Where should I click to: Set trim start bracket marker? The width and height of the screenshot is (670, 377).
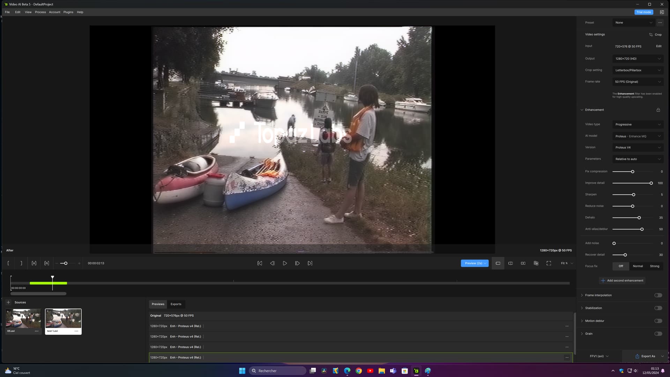click(8, 263)
